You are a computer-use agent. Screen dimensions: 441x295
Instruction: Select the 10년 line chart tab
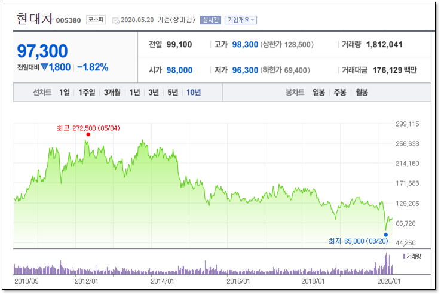click(x=194, y=92)
